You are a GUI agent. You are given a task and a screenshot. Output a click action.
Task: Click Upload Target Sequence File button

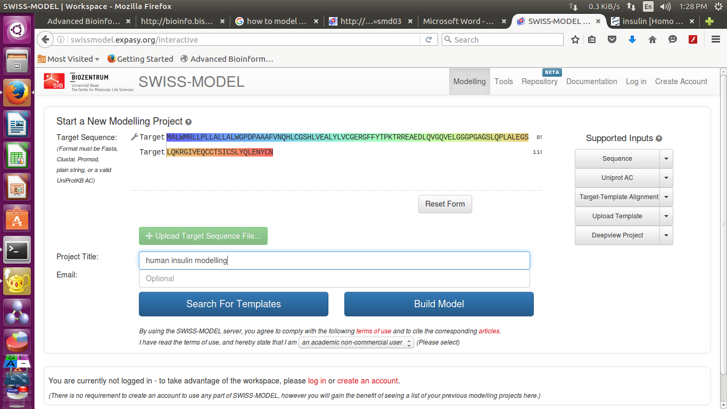point(203,236)
